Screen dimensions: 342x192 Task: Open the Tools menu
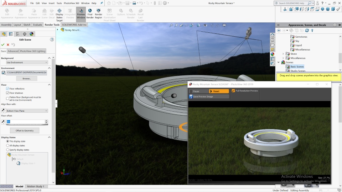[x=59, y=3]
